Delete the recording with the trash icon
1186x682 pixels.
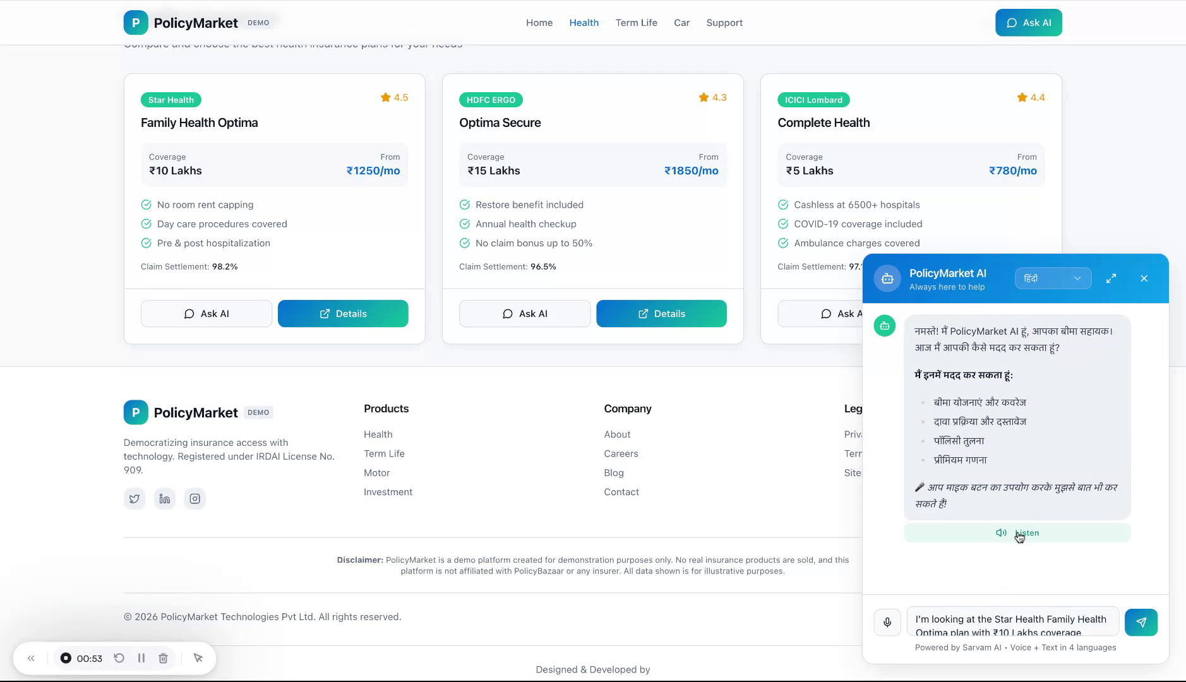point(163,657)
